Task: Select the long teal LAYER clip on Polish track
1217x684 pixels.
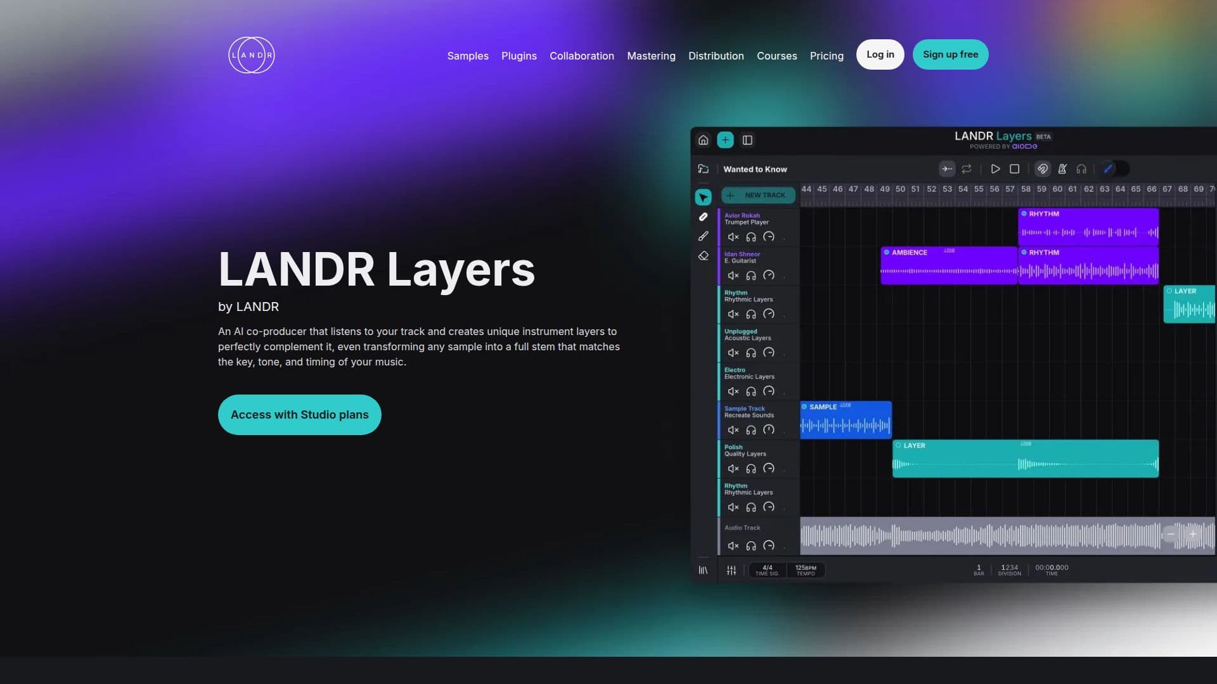Action: click(1026, 459)
